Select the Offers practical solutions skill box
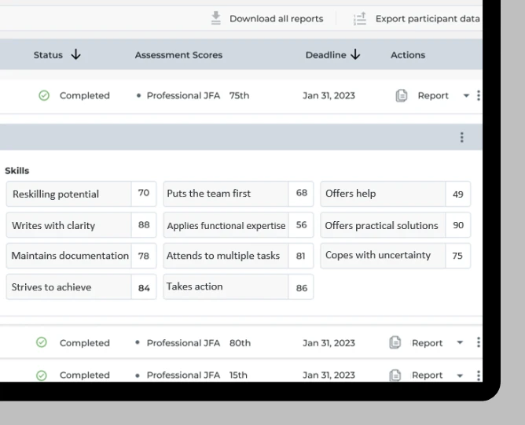 [x=381, y=225]
